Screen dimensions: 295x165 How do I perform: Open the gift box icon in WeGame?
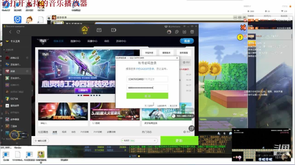(192, 32)
